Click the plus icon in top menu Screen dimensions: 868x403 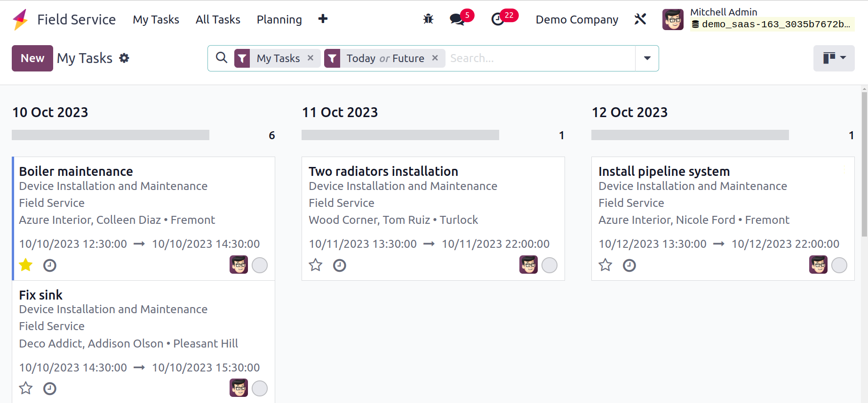(323, 19)
